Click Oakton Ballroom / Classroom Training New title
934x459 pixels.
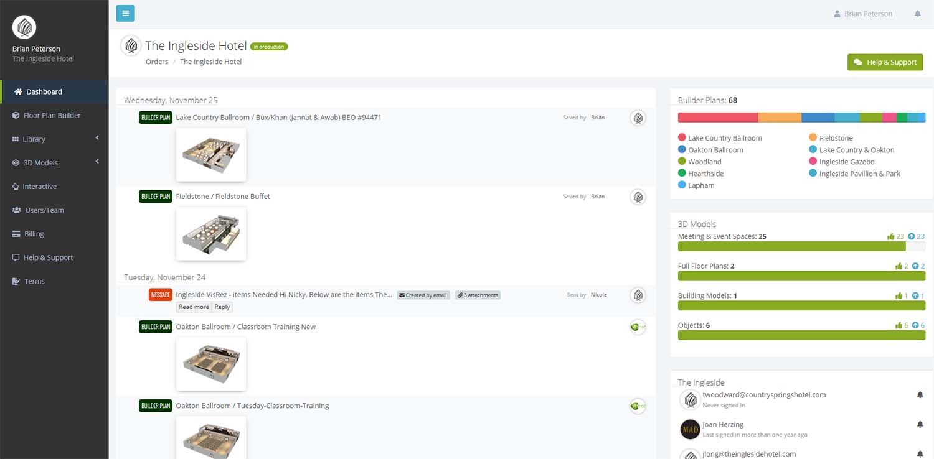[x=245, y=327]
